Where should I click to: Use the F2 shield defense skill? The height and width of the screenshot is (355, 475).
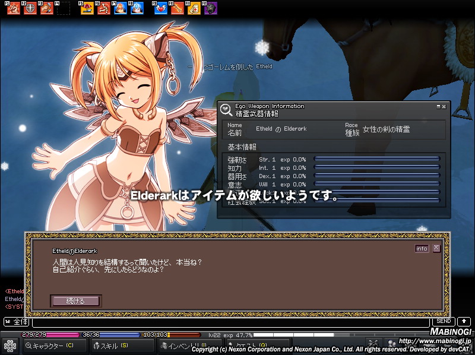pos(30,8)
